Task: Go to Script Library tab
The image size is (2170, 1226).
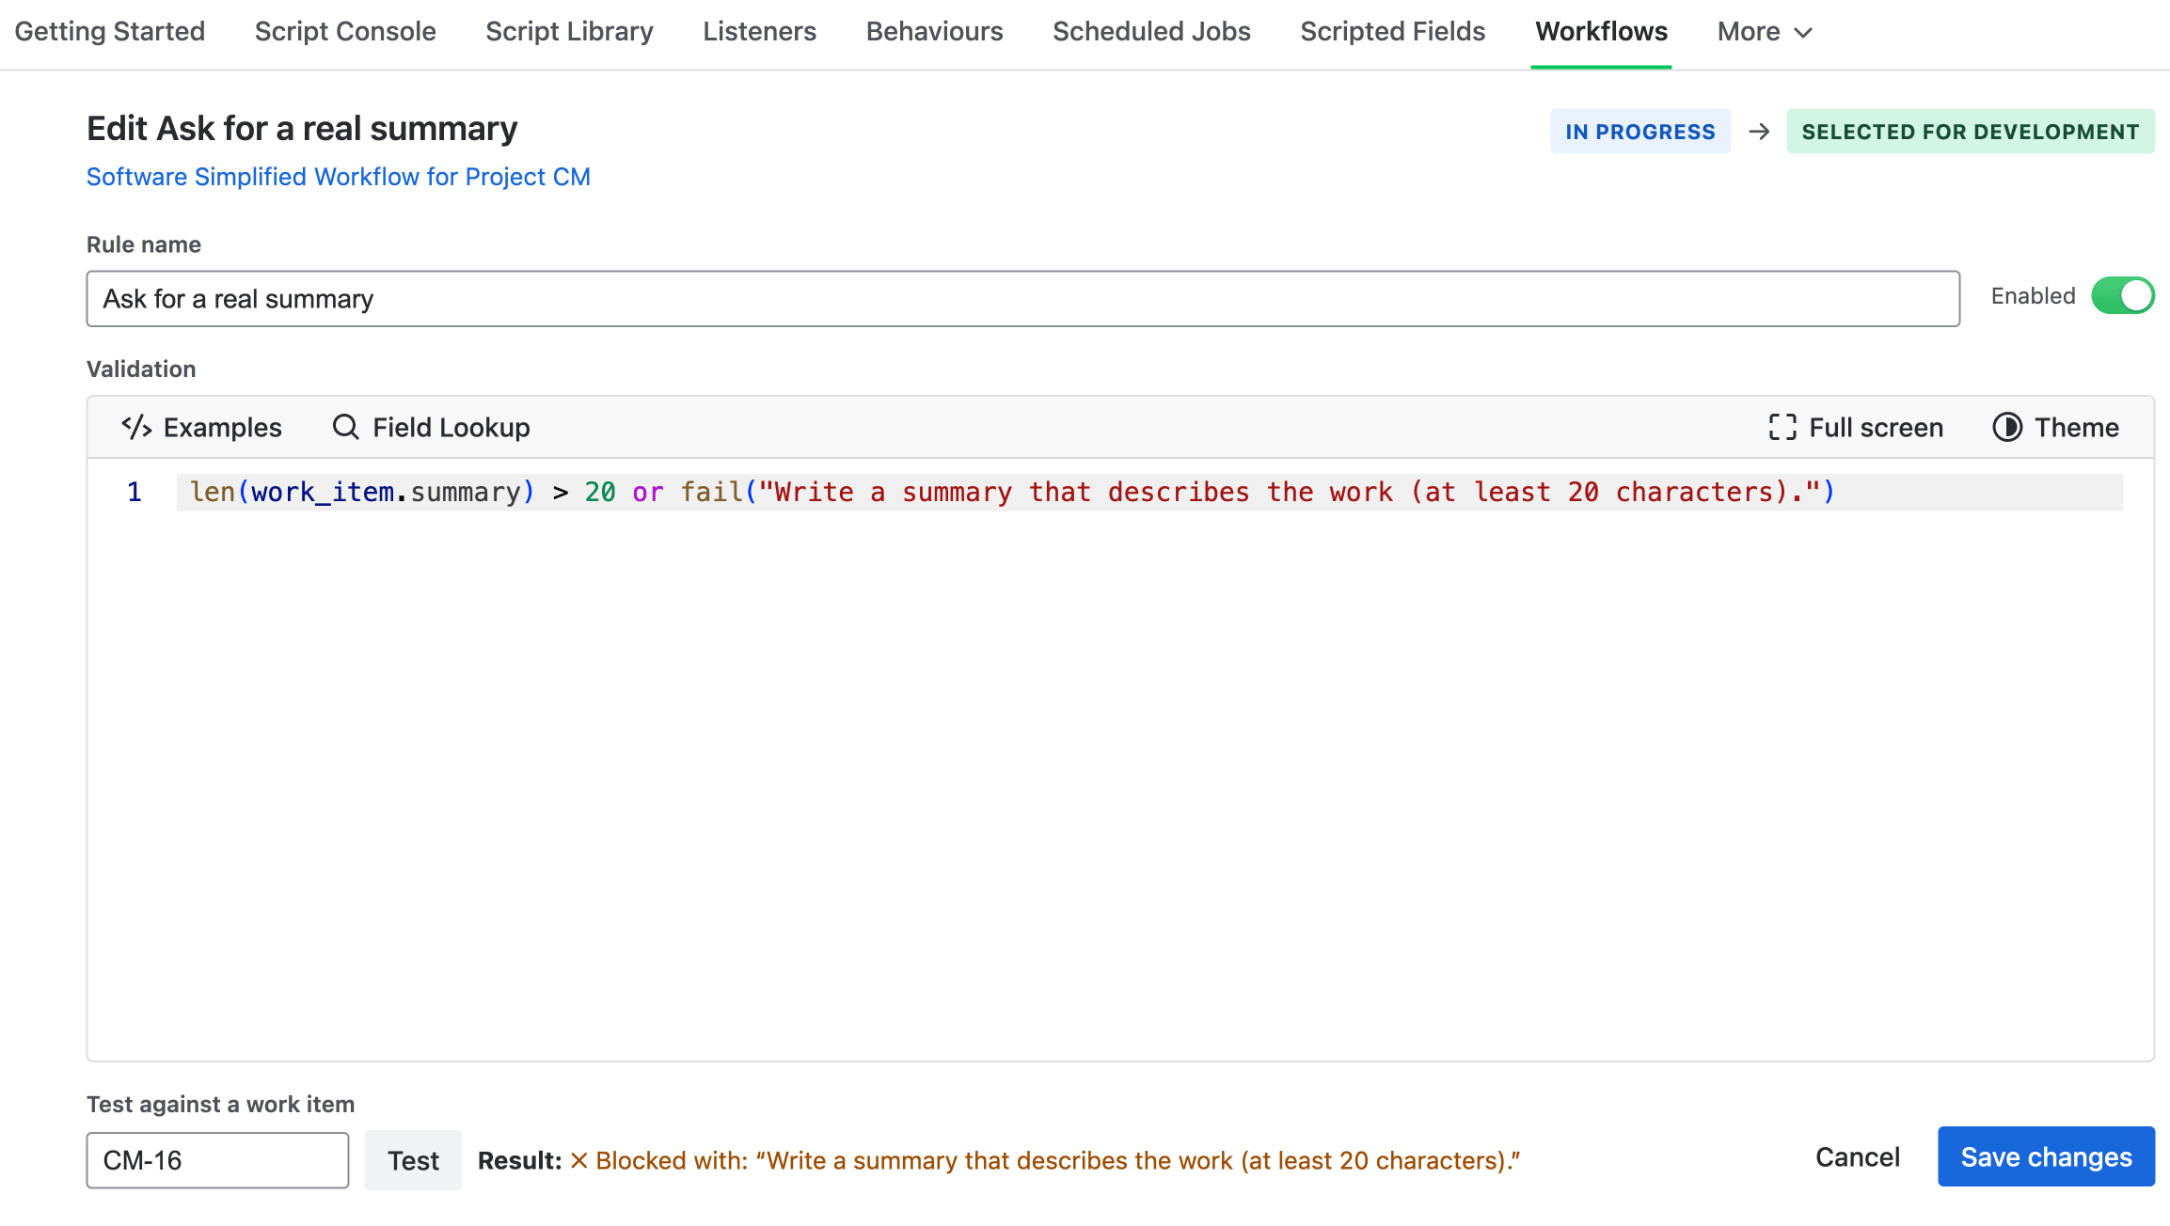Action: 569,32
